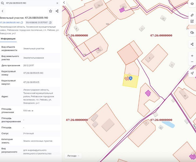Activate the ruler measurement tool
Viewport: 196px width, 162px height.
pos(192,15)
